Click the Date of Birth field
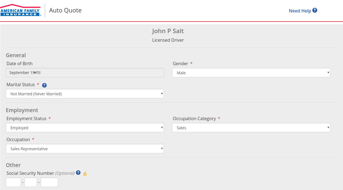The image size is (343, 190). [x=85, y=73]
